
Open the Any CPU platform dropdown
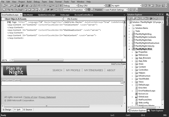coord(104,6)
